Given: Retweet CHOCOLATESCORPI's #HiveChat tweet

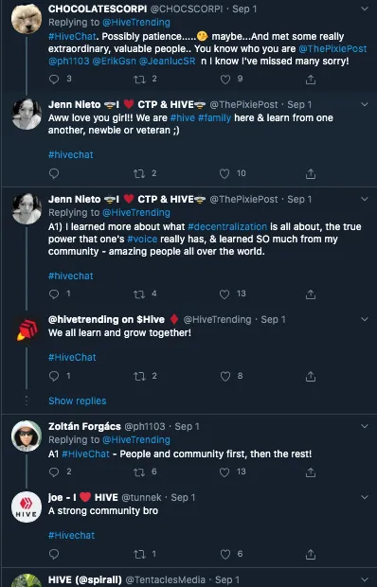Looking at the screenshot, I should (x=139, y=80).
